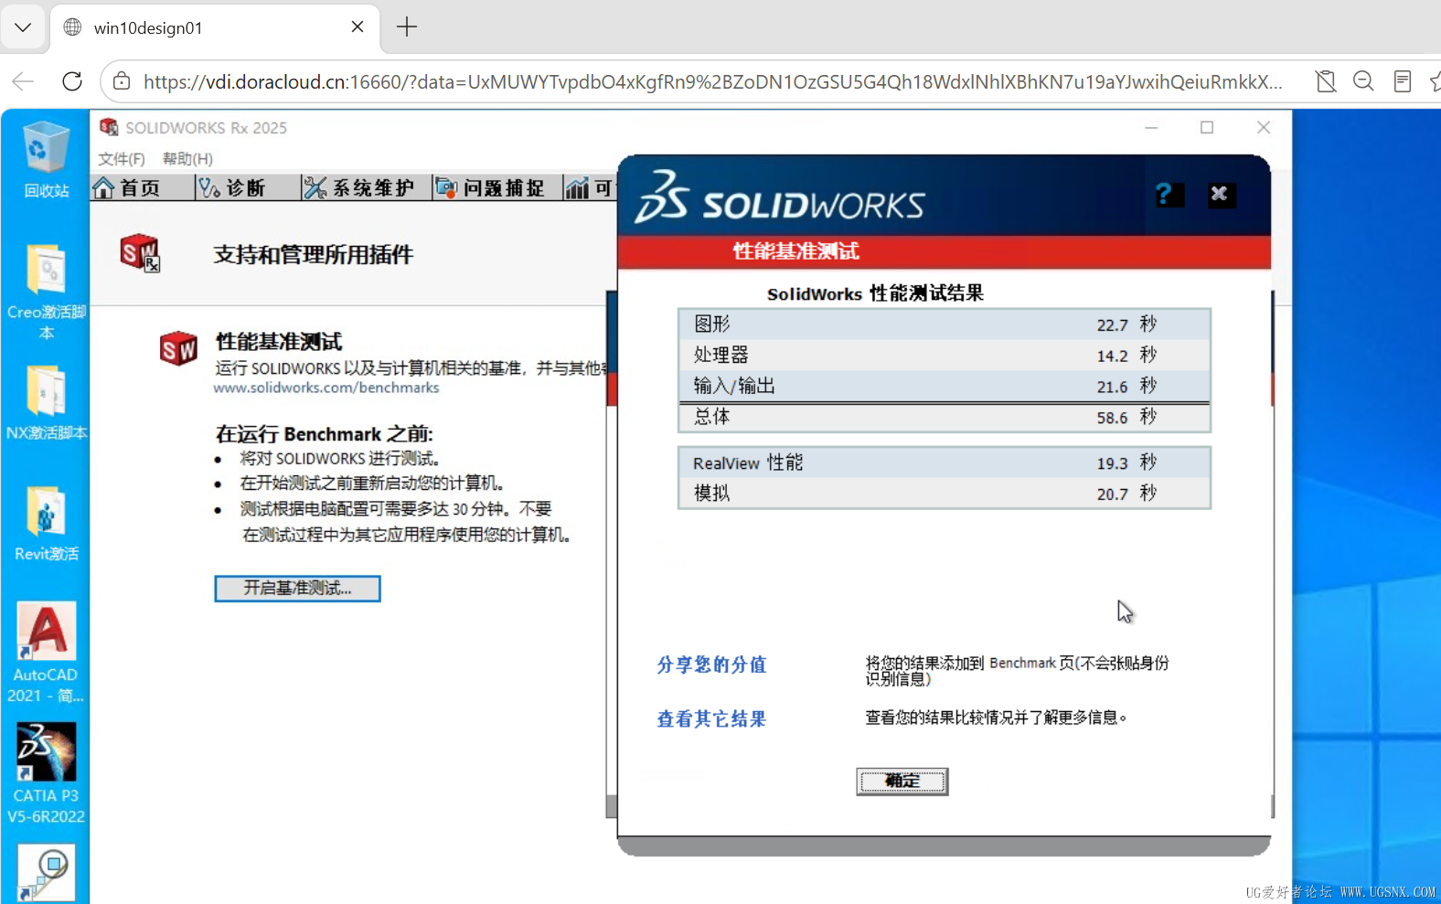Open the browser tab list chevron
The width and height of the screenshot is (1441, 904).
tap(23, 27)
